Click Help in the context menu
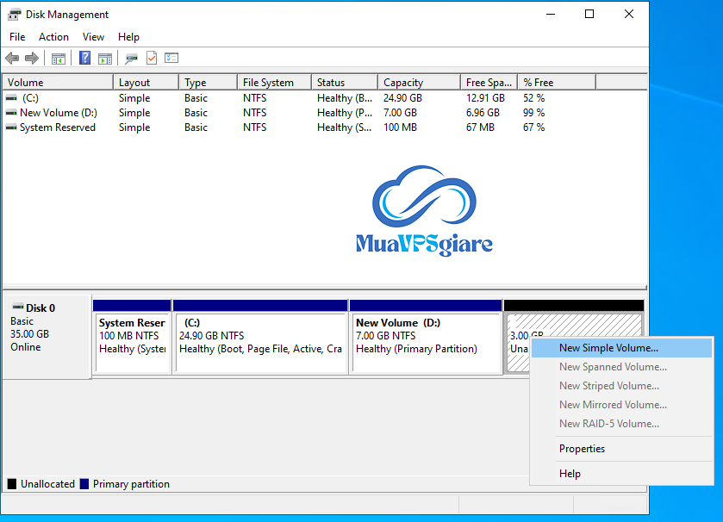 570,474
